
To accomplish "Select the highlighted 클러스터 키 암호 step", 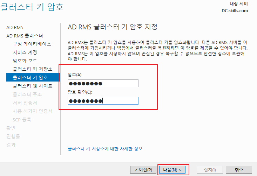I will coord(33,77).
